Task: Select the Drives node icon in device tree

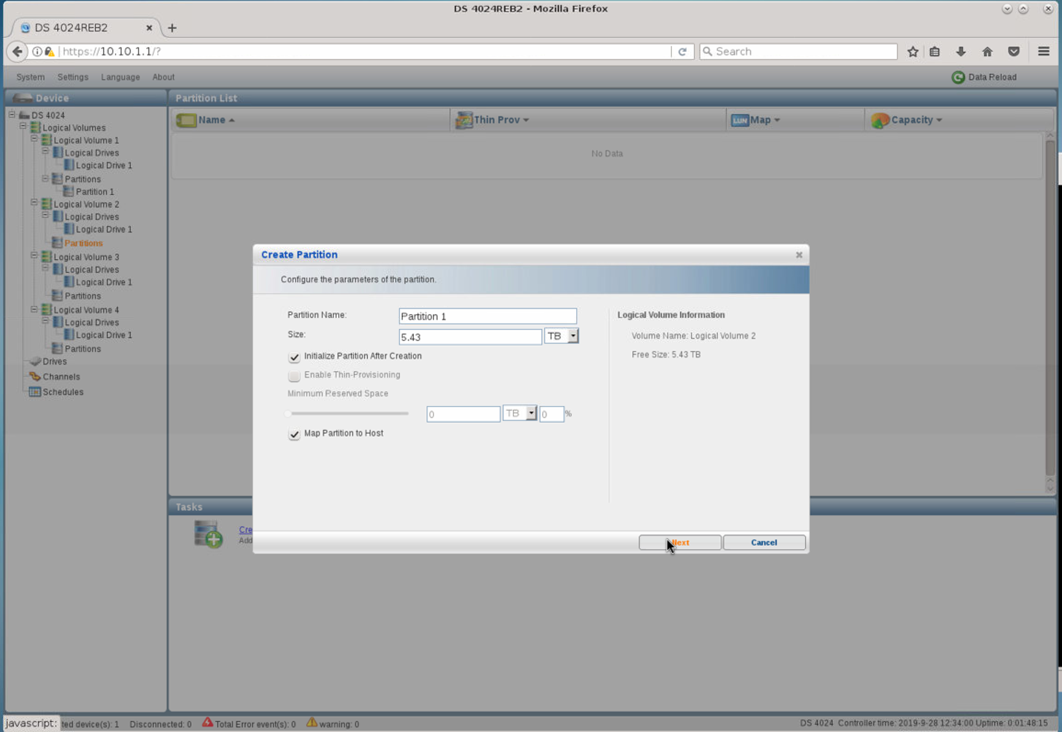Action: coord(35,361)
